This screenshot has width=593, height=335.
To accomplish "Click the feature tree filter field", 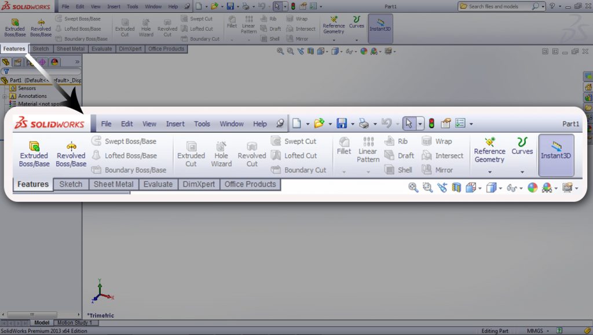I will pyautogui.click(x=41, y=71).
